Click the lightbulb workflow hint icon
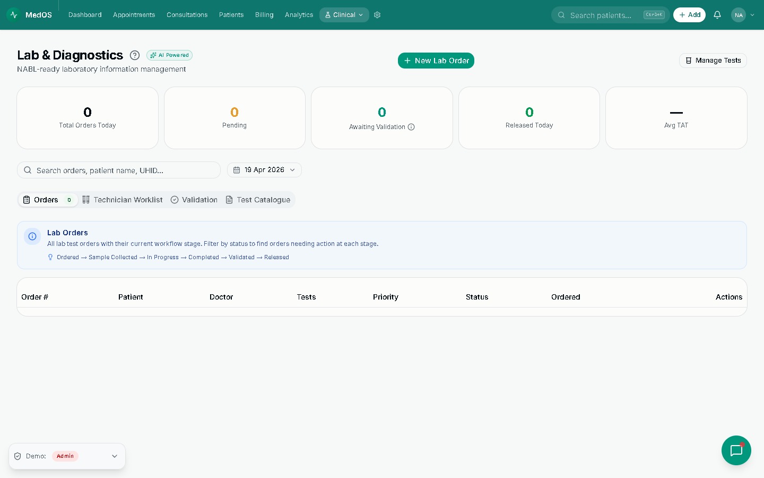Image resolution: width=764 pixels, height=478 pixels. 50,257
